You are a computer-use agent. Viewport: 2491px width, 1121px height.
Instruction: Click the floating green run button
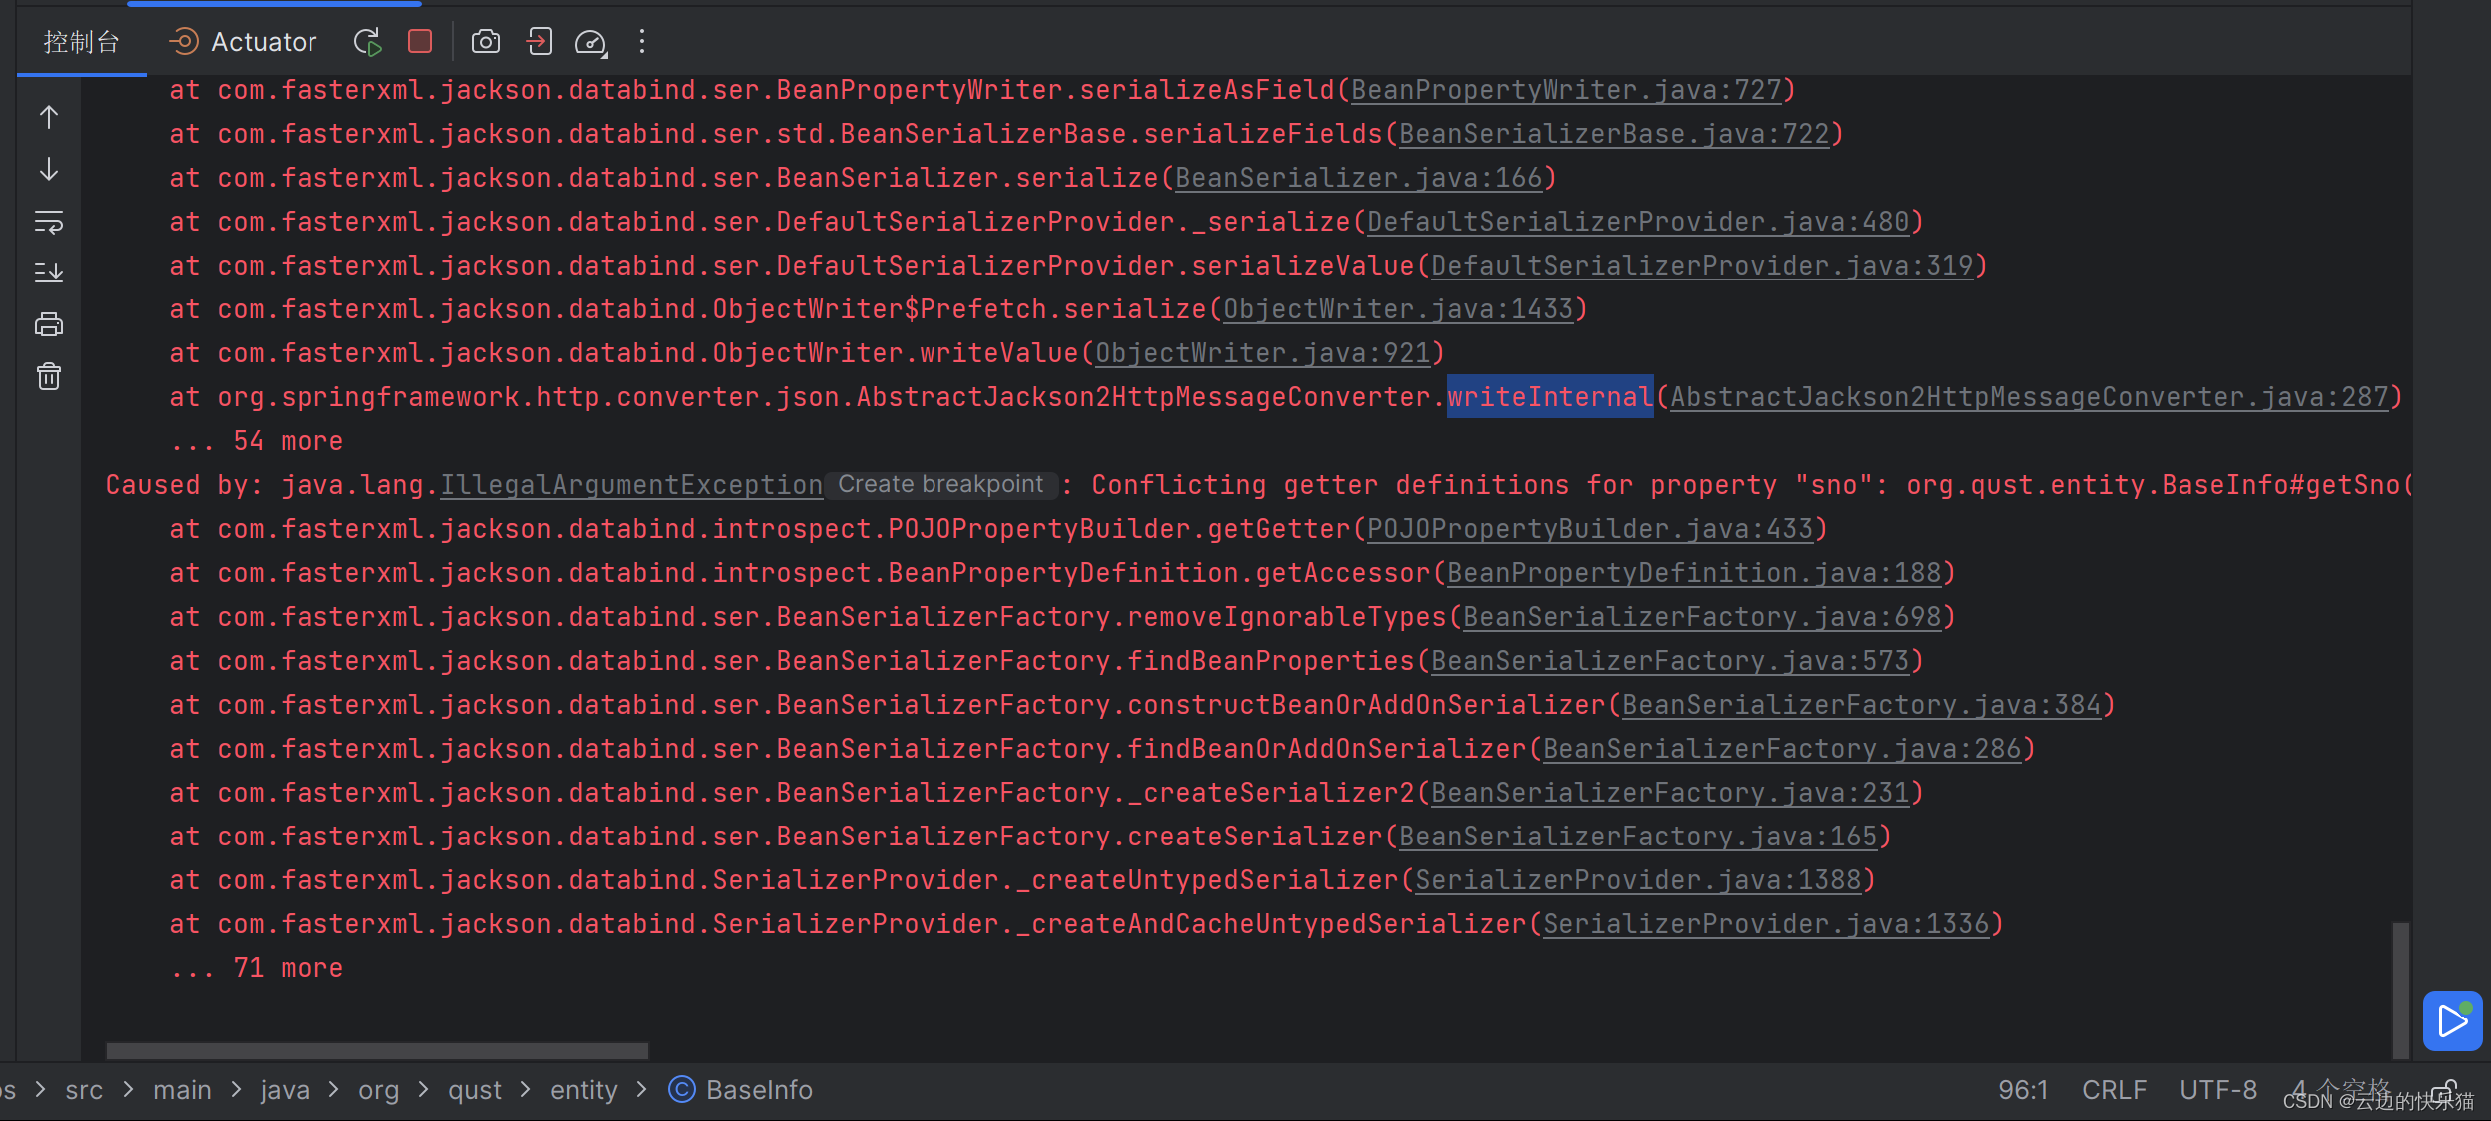tap(2452, 1020)
